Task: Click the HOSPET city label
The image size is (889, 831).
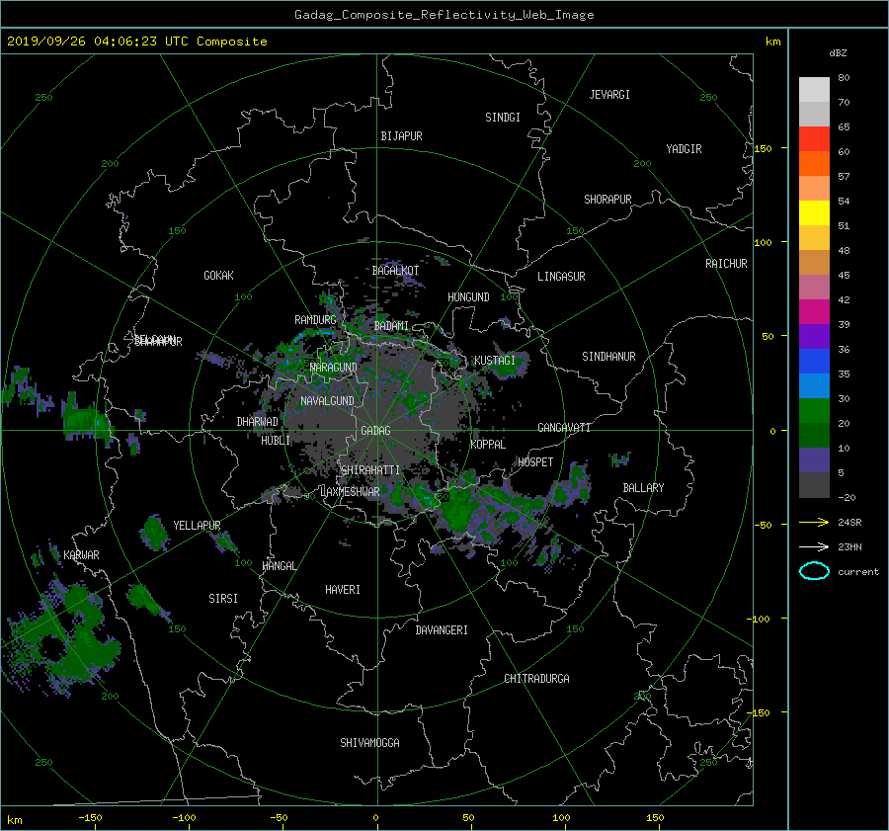Action: click(x=535, y=462)
